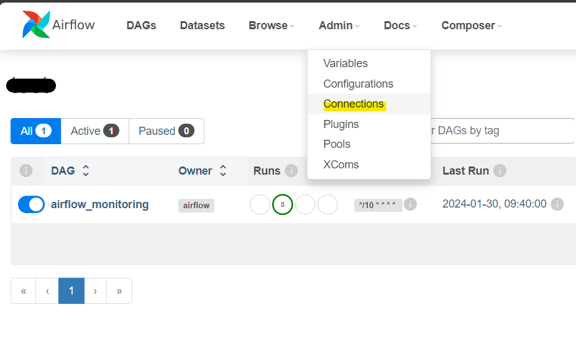Click the schedule info icon beside cron
The width and height of the screenshot is (576, 343).
point(411,204)
